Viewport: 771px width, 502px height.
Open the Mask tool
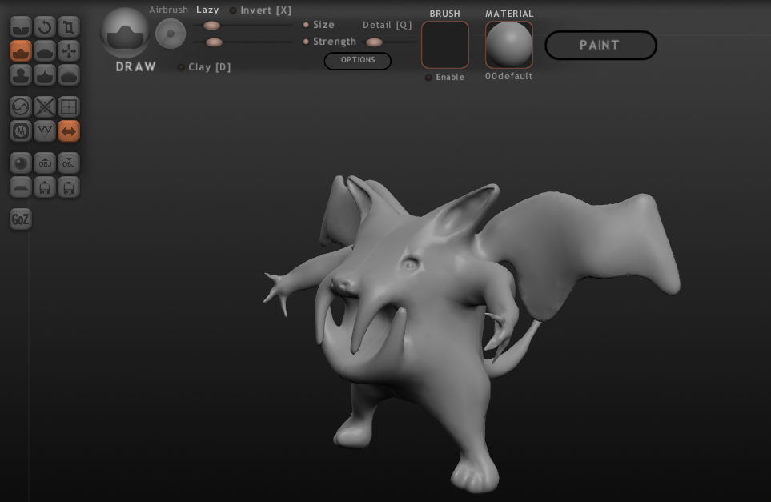pyautogui.click(x=20, y=131)
